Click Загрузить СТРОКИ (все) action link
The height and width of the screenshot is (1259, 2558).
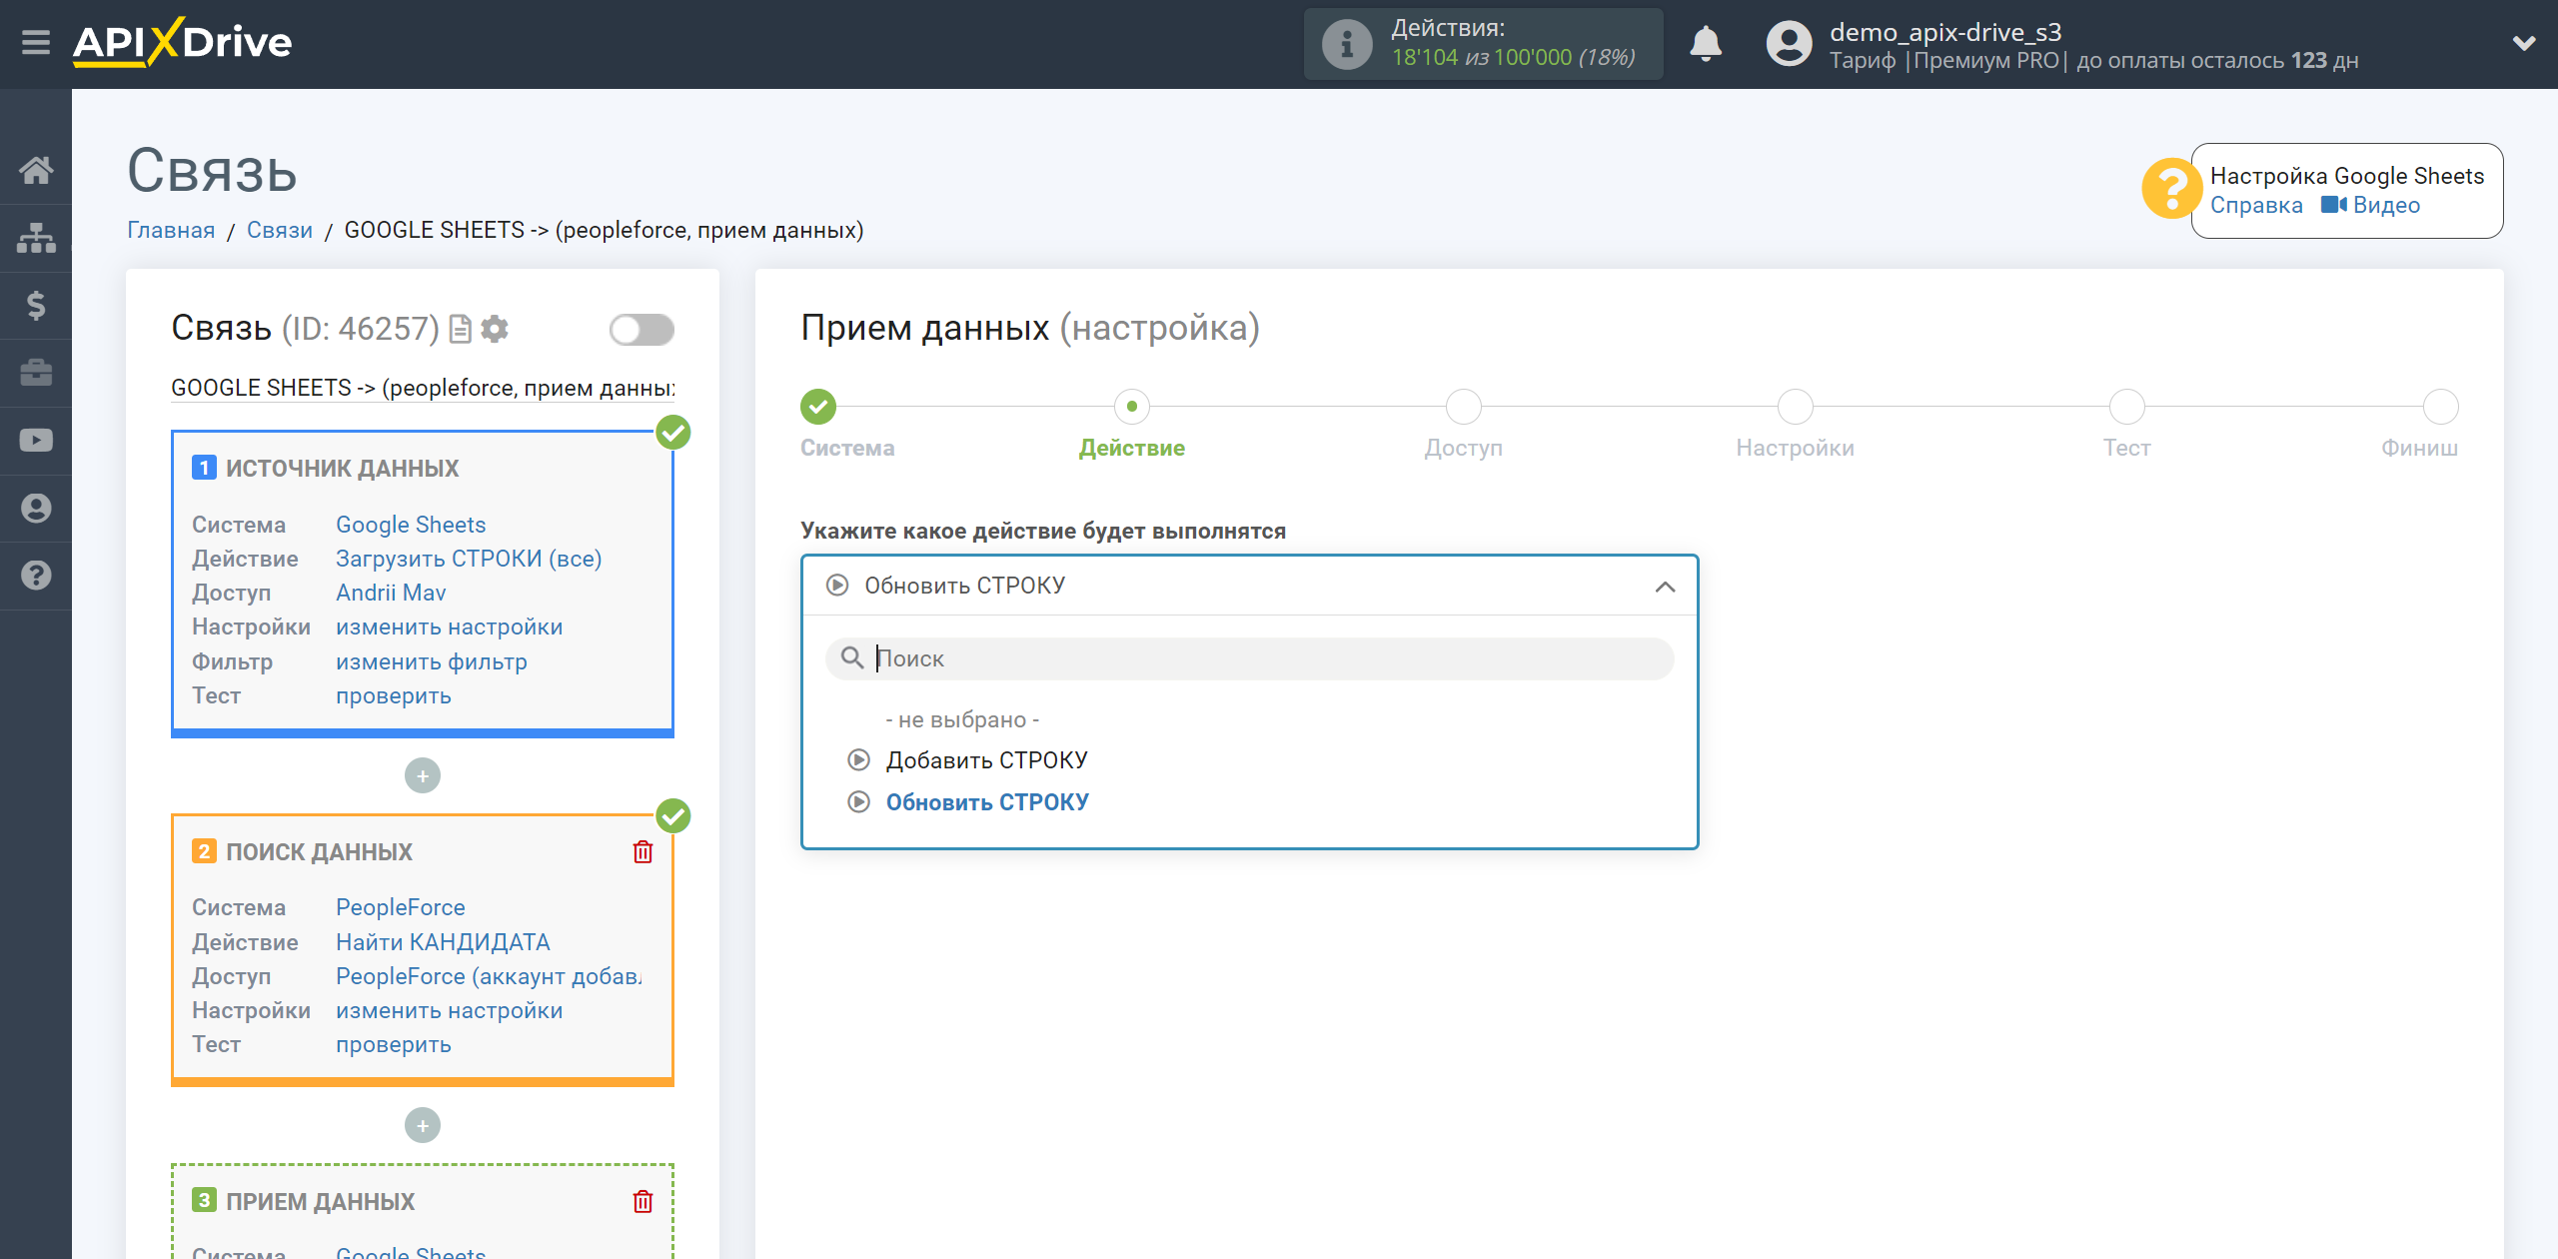point(469,559)
